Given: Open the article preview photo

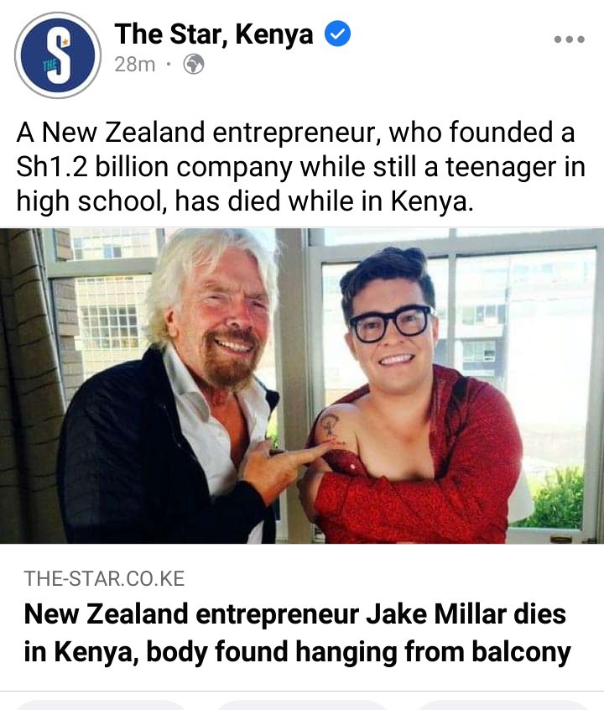Looking at the screenshot, I should 302,386.
